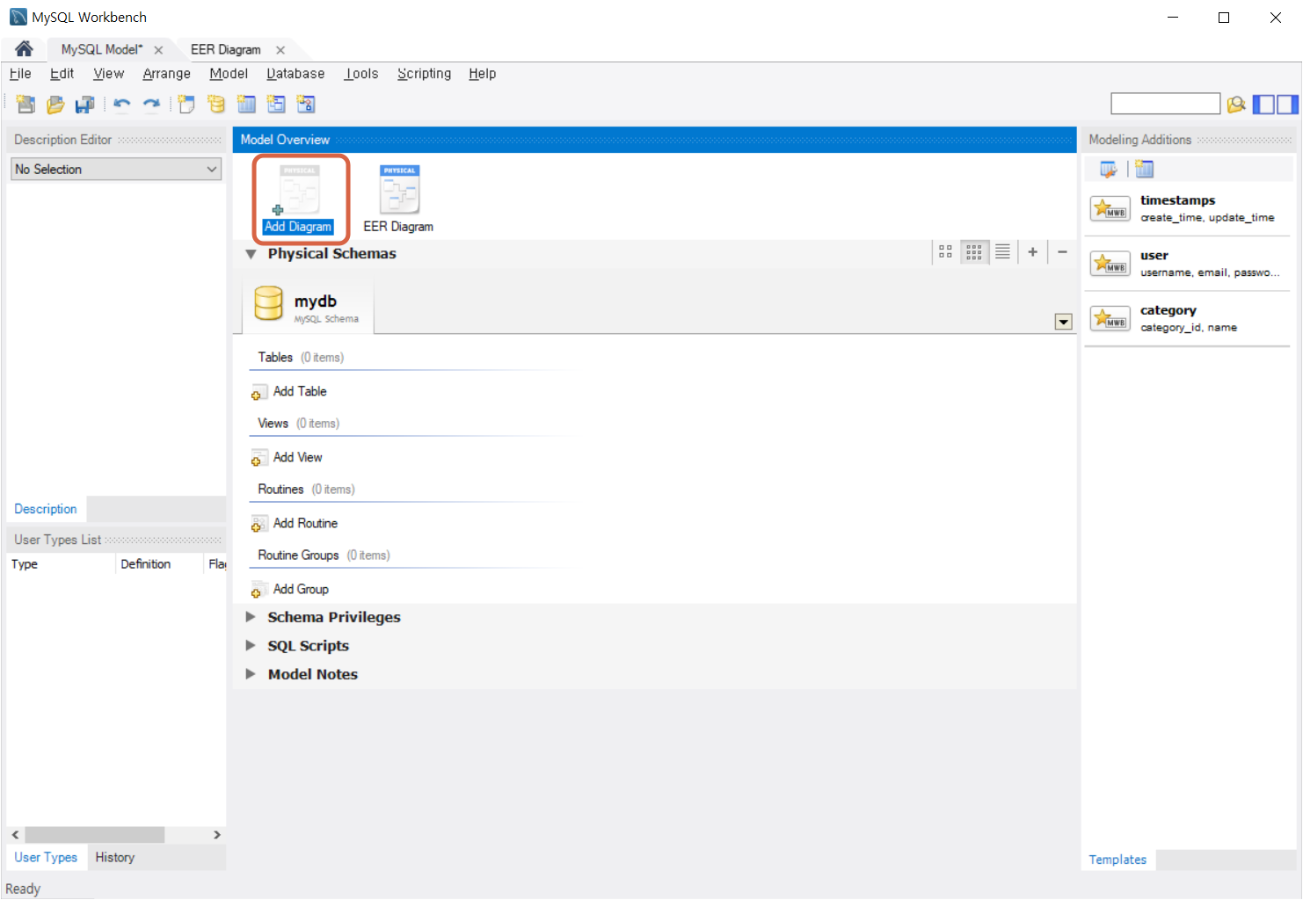
Task: Open the File menu
Action: [x=20, y=74]
